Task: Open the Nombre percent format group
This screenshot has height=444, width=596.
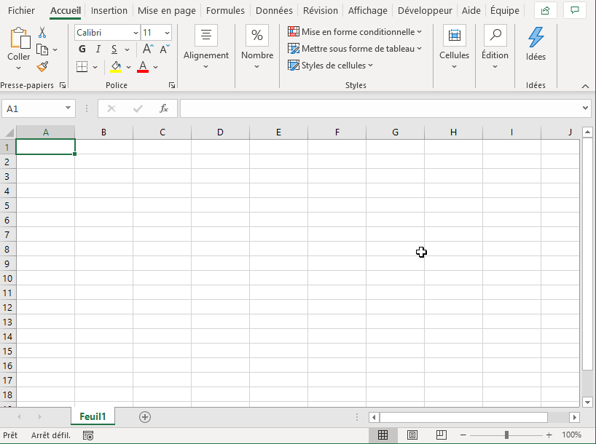Action: (x=257, y=48)
